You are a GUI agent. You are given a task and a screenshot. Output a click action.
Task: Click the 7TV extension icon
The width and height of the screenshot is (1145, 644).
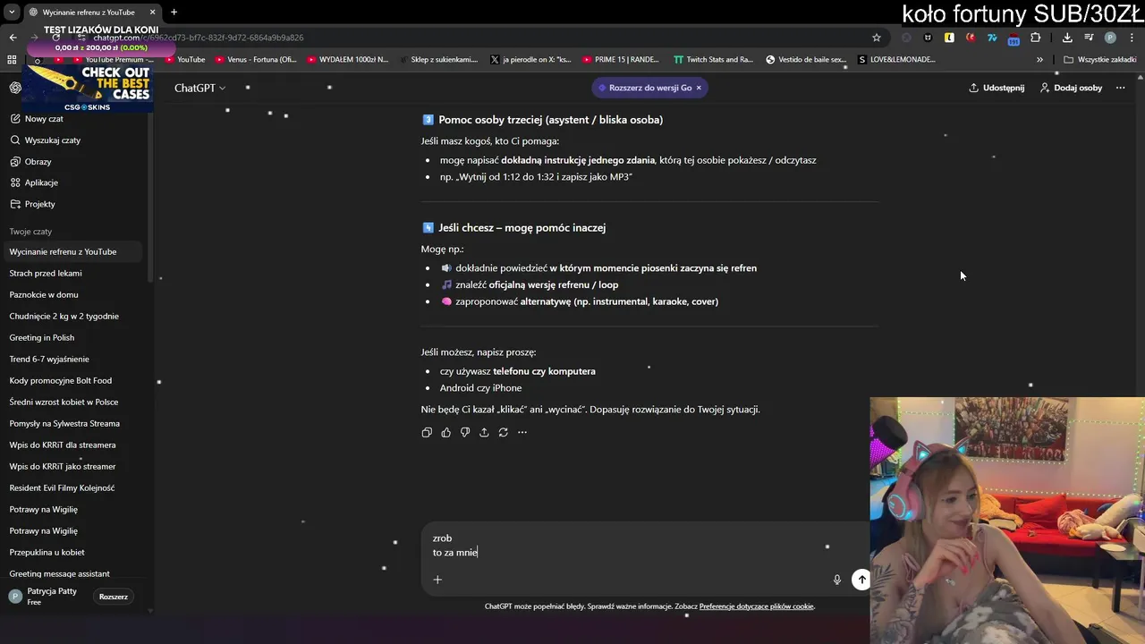992,38
